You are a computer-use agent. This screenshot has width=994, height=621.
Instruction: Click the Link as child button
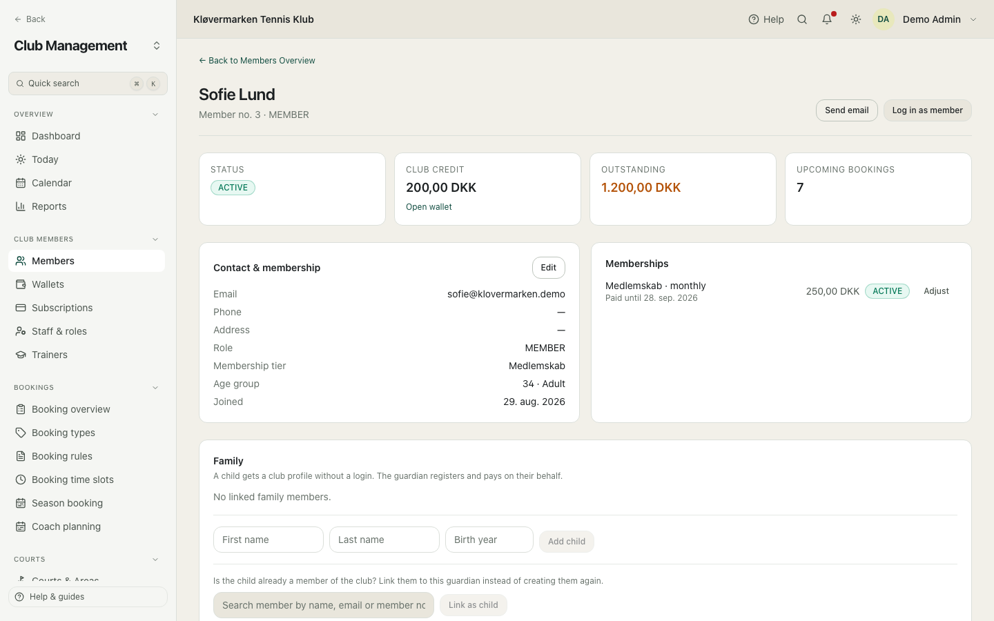[x=474, y=605]
